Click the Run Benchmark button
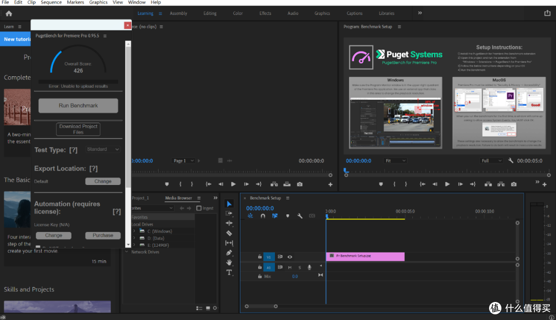The width and height of the screenshot is (556, 320). [78, 106]
